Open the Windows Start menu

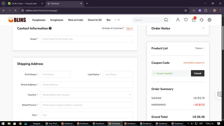click(3, 124)
